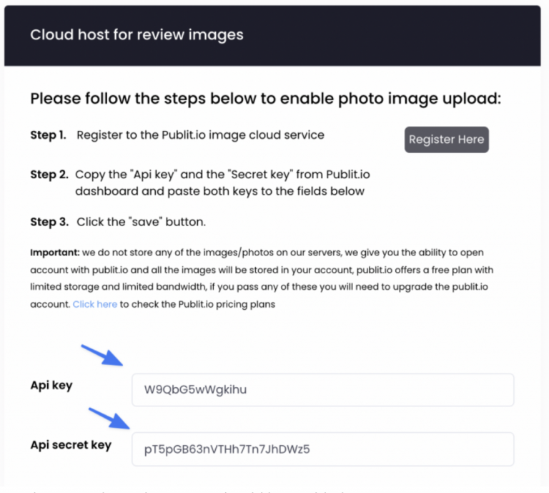The width and height of the screenshot is (549, 493).
Task: Click blue arrow pointing at Api key field
Action: pyautogui.click(x=102, y=356)
